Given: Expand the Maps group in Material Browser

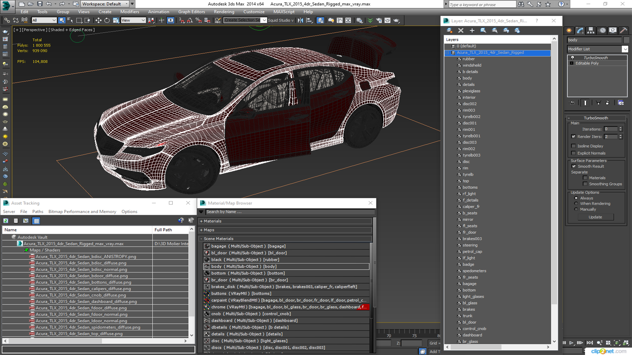Looking at the screenshot, I should coord(201,230).
